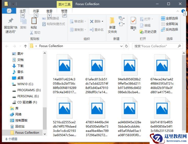Select the file starting with 478014449bc94
Screen dimensions: 188x144
[x=97, y=117]
